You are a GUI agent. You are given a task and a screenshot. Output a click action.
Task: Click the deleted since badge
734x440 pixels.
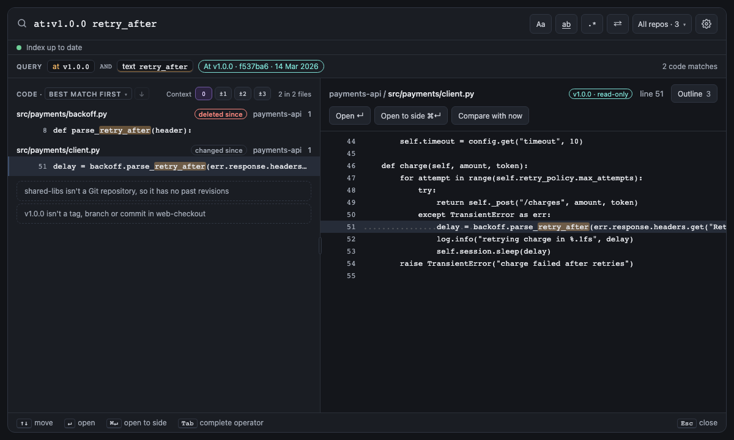[x=220, y=114]
